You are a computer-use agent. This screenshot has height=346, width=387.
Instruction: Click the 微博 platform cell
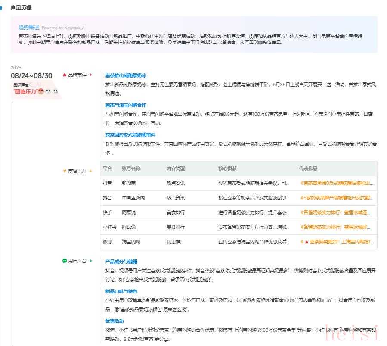[x=107, y=242]
